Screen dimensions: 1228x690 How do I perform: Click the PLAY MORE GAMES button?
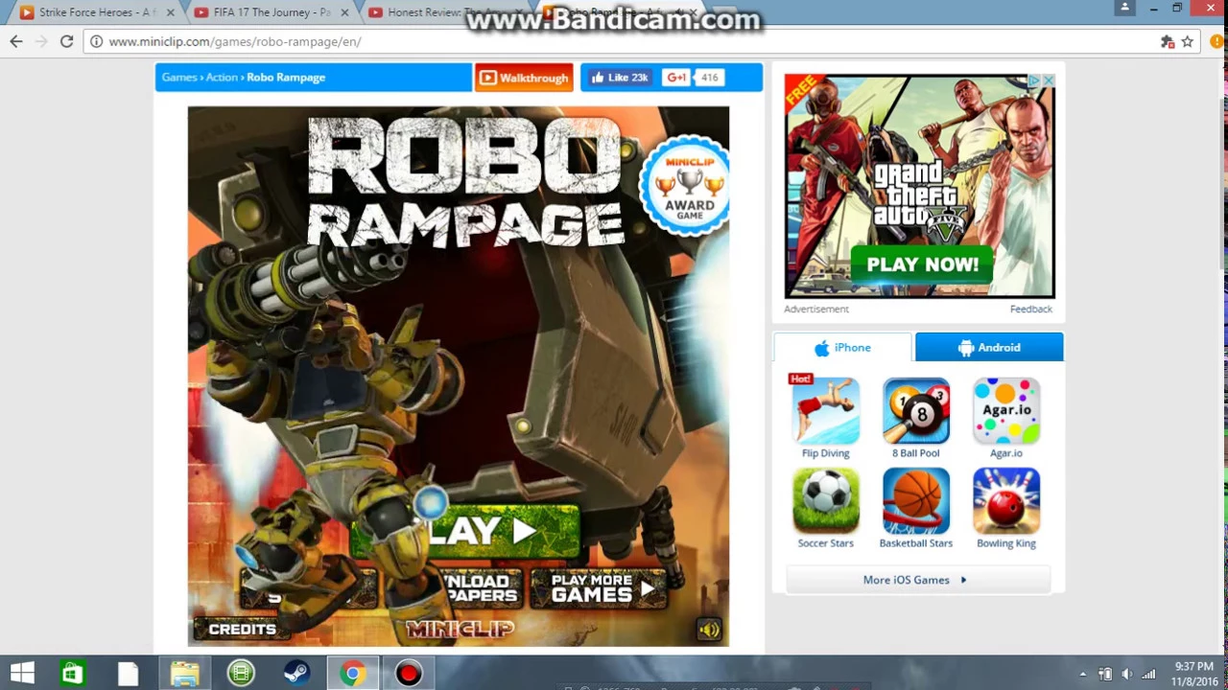600,588
